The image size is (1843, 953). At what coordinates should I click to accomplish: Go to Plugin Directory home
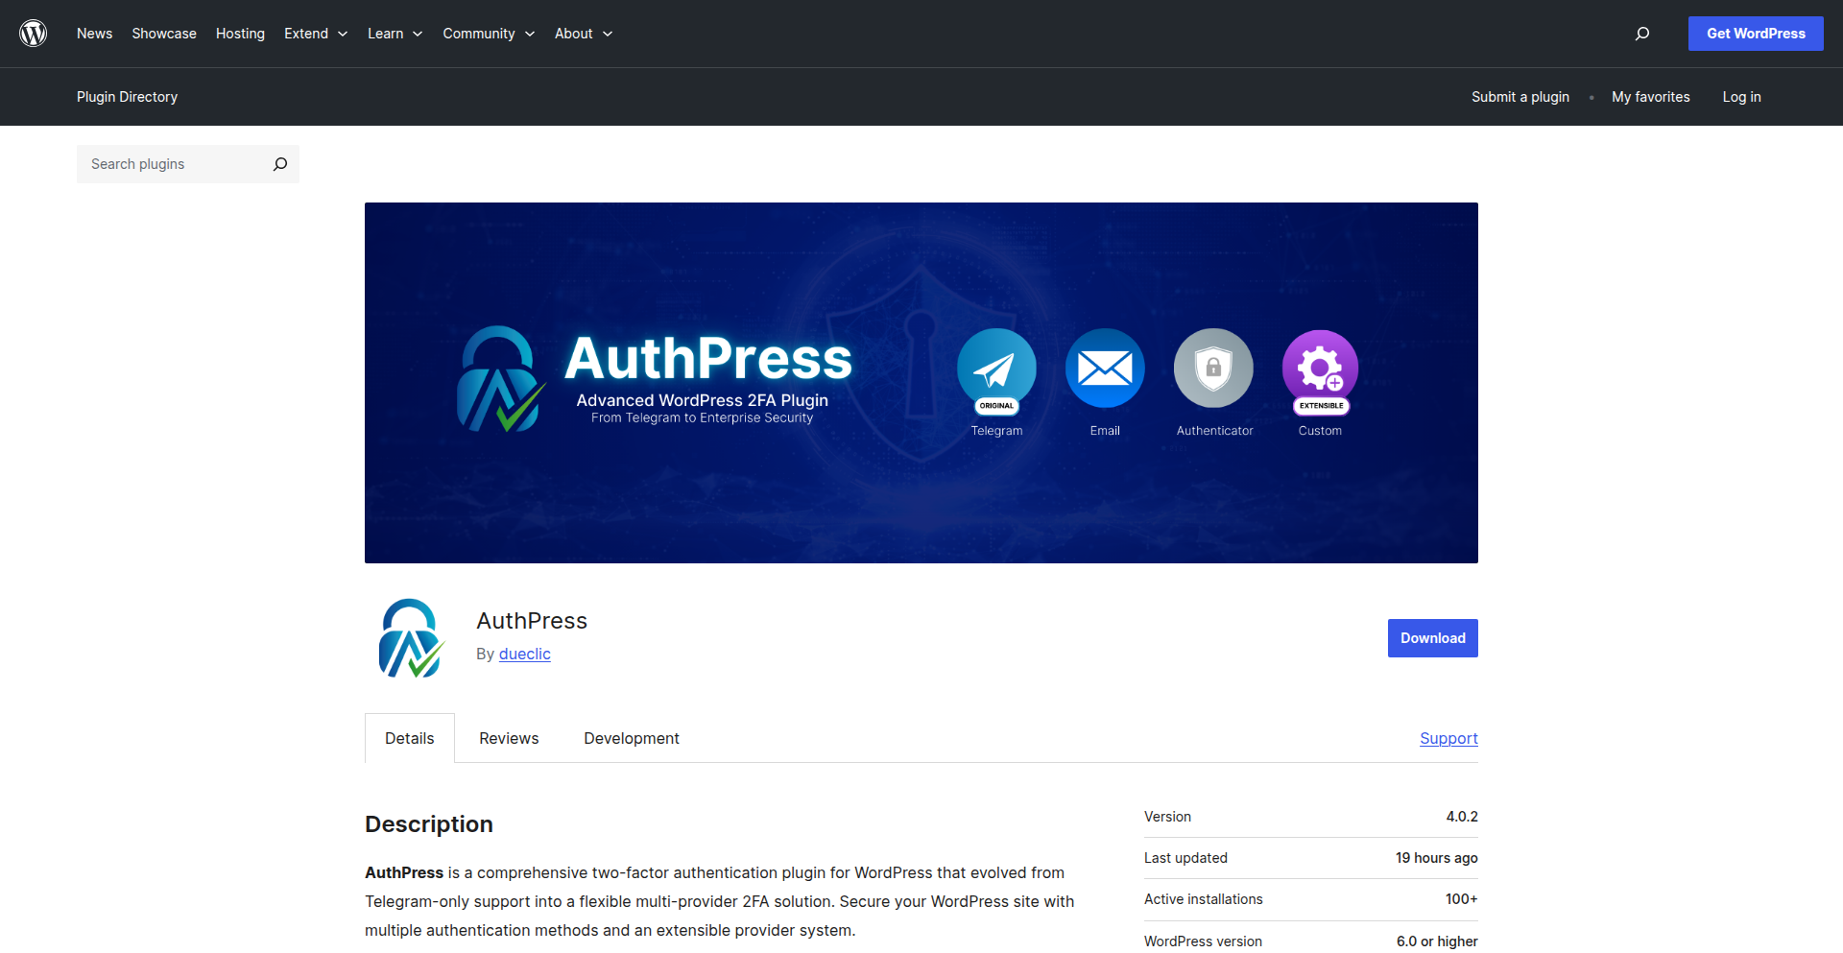pos(127,97)
